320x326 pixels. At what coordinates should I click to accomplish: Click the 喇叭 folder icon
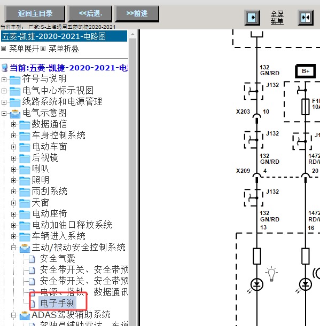pyautogui.click(x=25, y=170)
